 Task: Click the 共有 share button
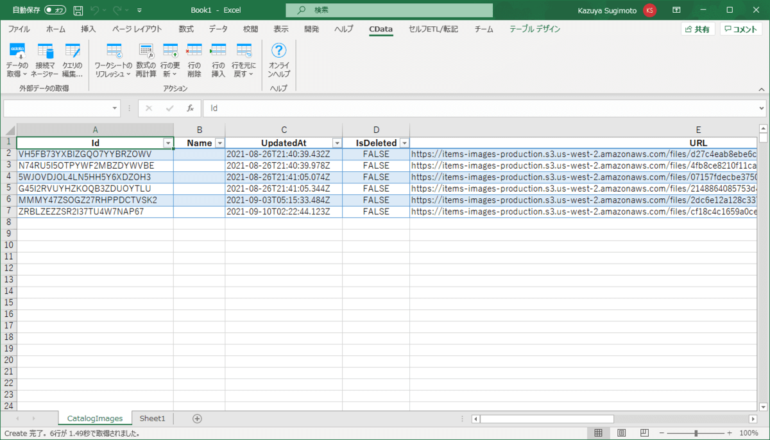tap(697, 29)
